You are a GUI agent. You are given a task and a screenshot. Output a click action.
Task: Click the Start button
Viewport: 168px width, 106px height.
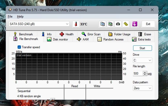click(x=142, y=48)
